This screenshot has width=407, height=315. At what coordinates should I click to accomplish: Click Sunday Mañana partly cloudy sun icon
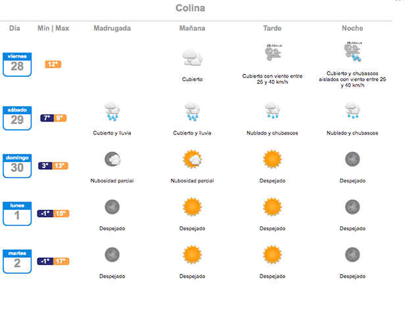[193, 159]
